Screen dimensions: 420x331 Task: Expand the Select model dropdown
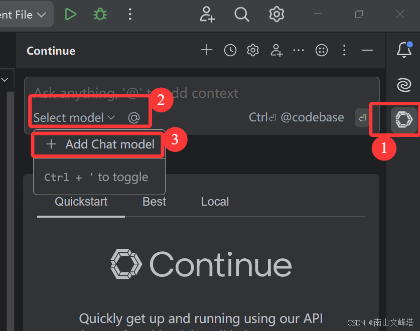click(74, 117)
